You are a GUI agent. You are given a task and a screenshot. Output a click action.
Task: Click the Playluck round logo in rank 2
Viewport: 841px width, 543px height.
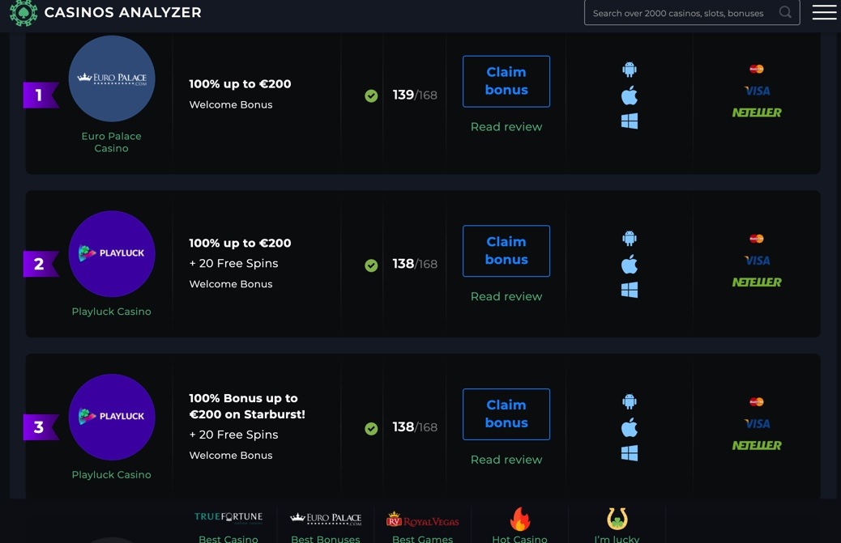click(x=112, y=254)
